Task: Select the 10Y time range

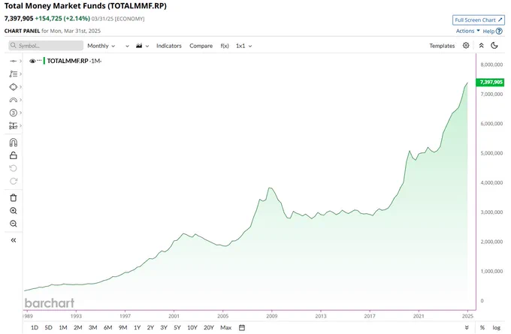Action: (192, 327)
